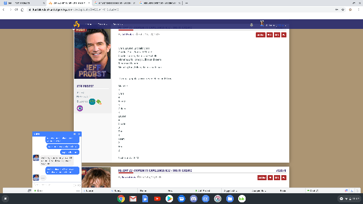Open a new browser tab
363x204 pixels.
pos(187,3)
